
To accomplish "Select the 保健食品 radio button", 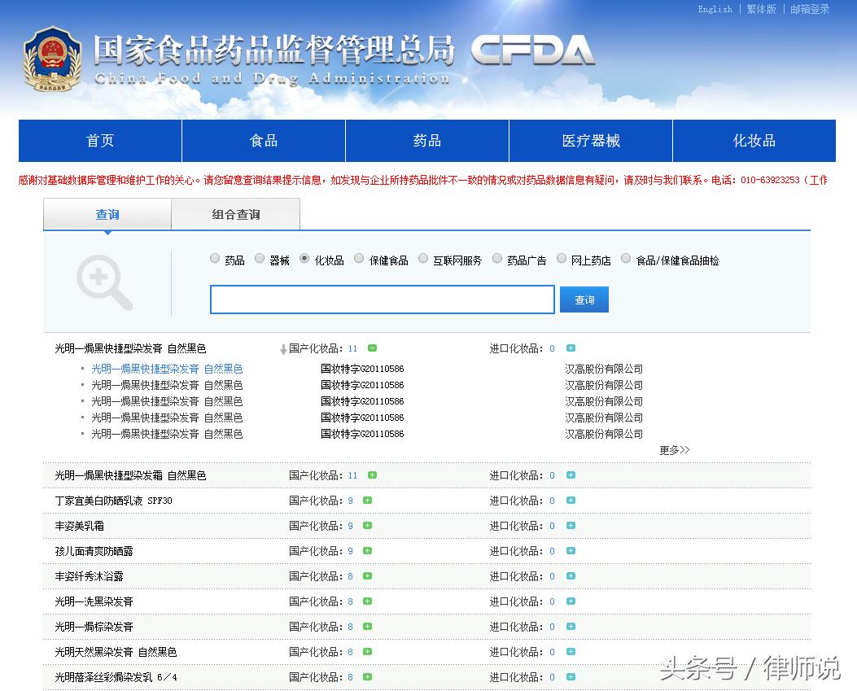I will click(359, 258).
